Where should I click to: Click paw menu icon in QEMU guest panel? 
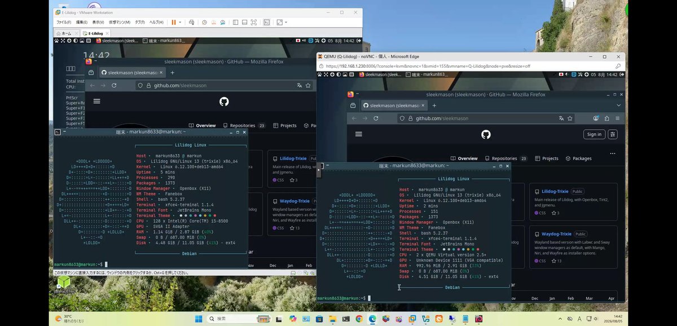click(x=320, y=74)
